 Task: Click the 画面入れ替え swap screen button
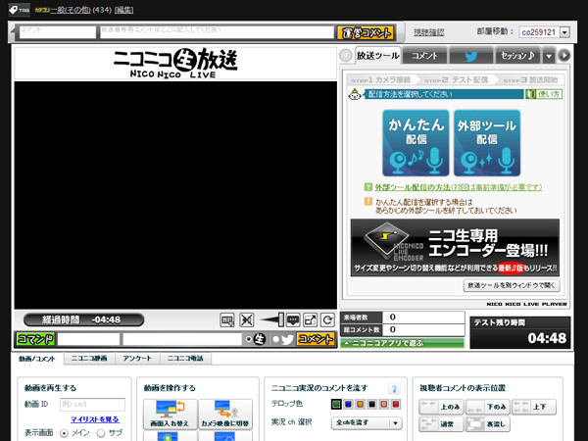click(x=170, y=414)
